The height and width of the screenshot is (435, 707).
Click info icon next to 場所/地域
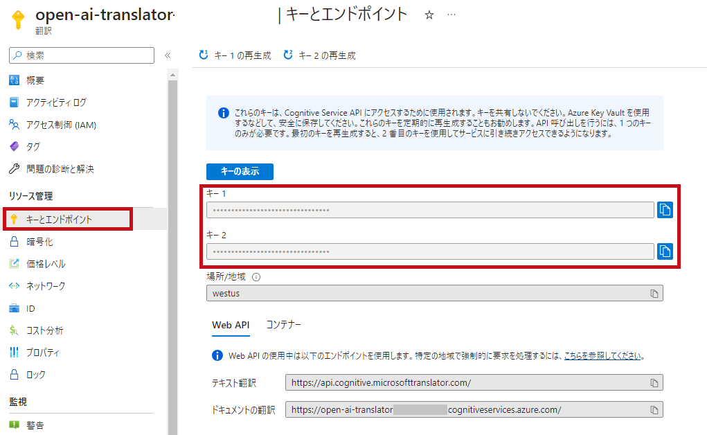point(256,277)
